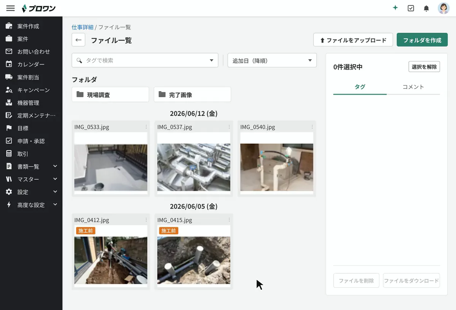456x310 pixels.
Task: Click the お問い合わせ envelope icon
Action: pyautogui.click(x=9, y=51)
